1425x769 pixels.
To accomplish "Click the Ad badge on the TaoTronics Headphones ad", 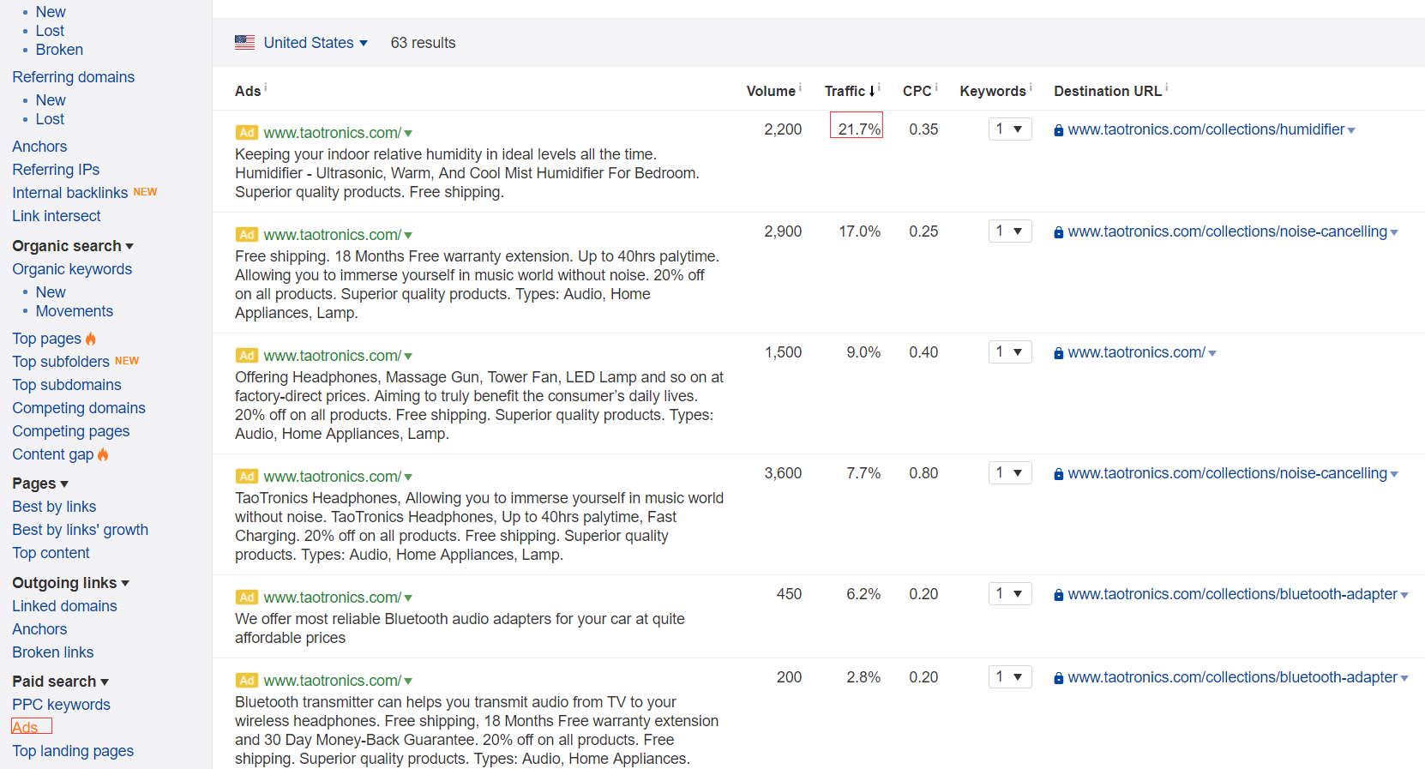I will (x=247, y=477).
